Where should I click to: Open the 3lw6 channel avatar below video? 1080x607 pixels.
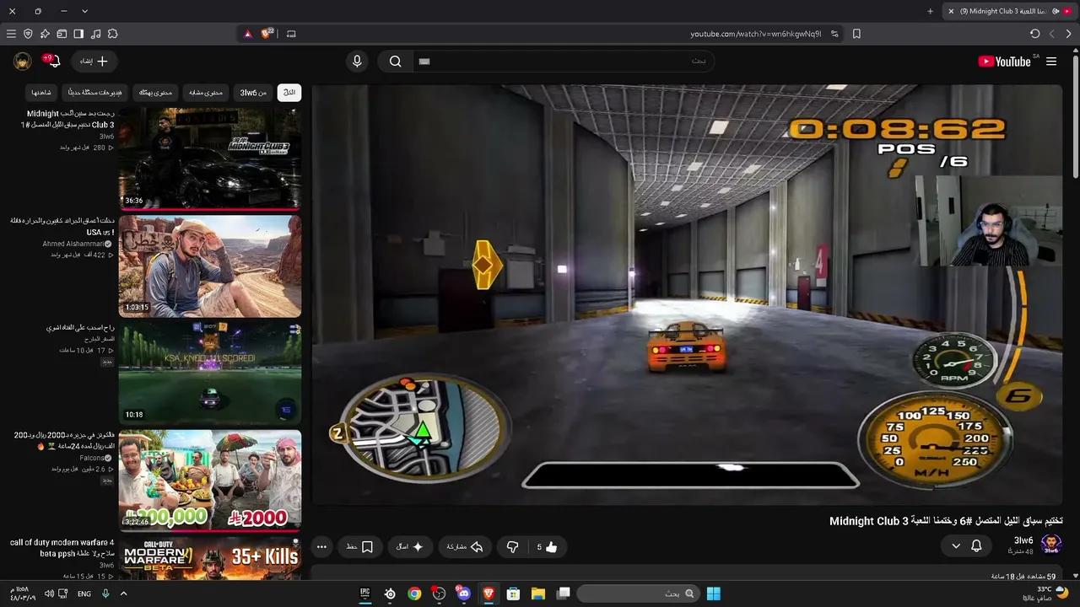click(1051, 545)
